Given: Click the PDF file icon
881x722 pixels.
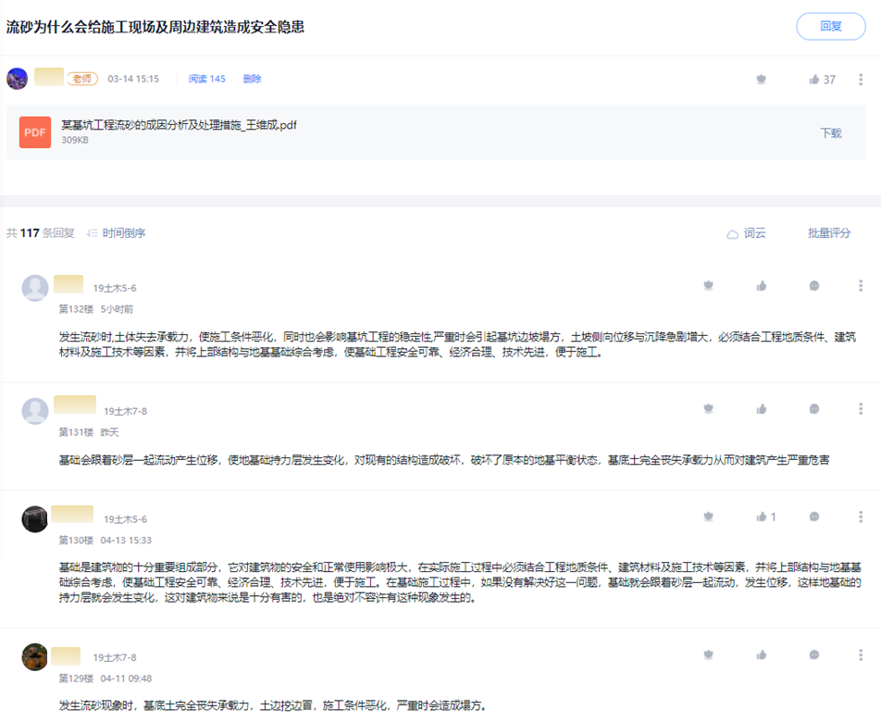Looking at the screenshot, I should (35, 132).
